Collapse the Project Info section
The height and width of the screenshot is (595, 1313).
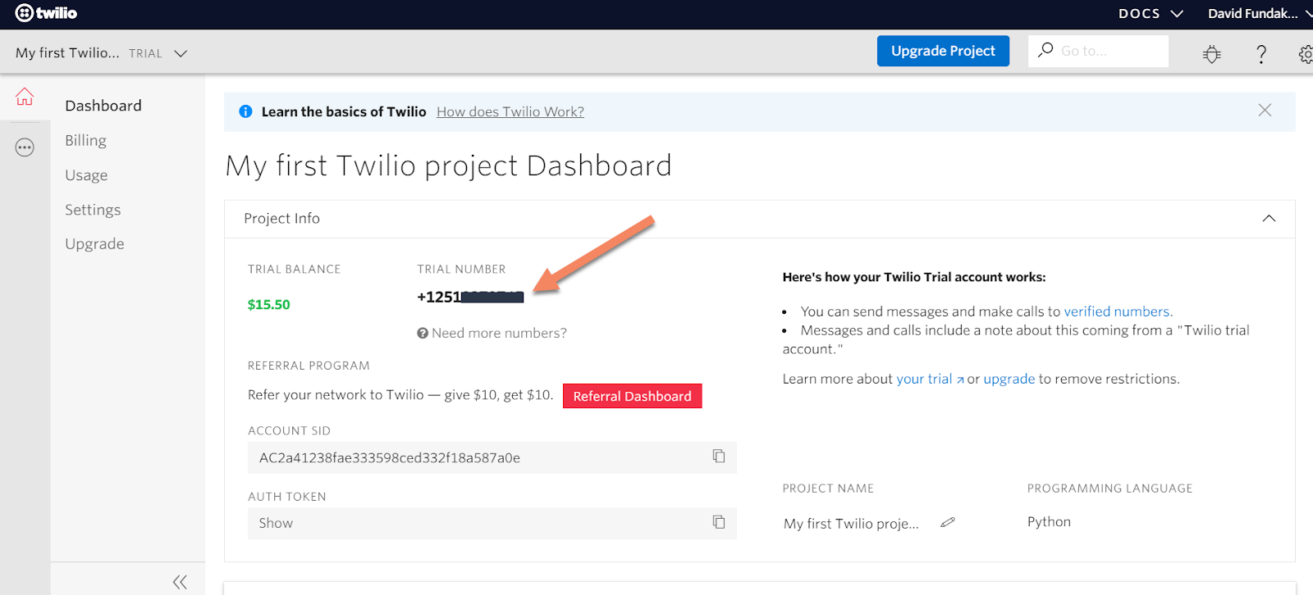click(x=1269, y=218)
